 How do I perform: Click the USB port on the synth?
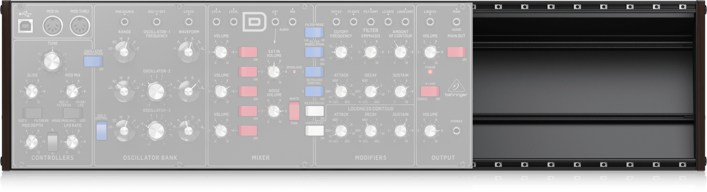click(x=26, y=25)
